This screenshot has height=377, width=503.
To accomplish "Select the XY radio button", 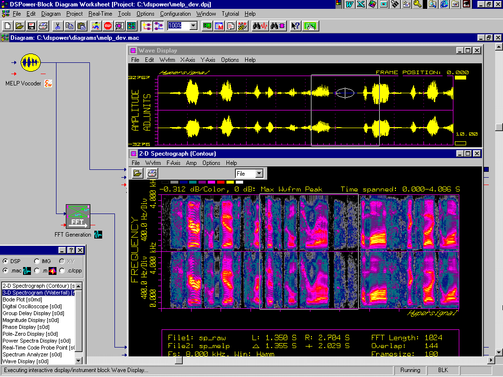I will tap(62, 261).
